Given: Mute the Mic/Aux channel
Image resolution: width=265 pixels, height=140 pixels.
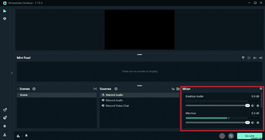Looking at the screenshot, I should coord(252,123).
